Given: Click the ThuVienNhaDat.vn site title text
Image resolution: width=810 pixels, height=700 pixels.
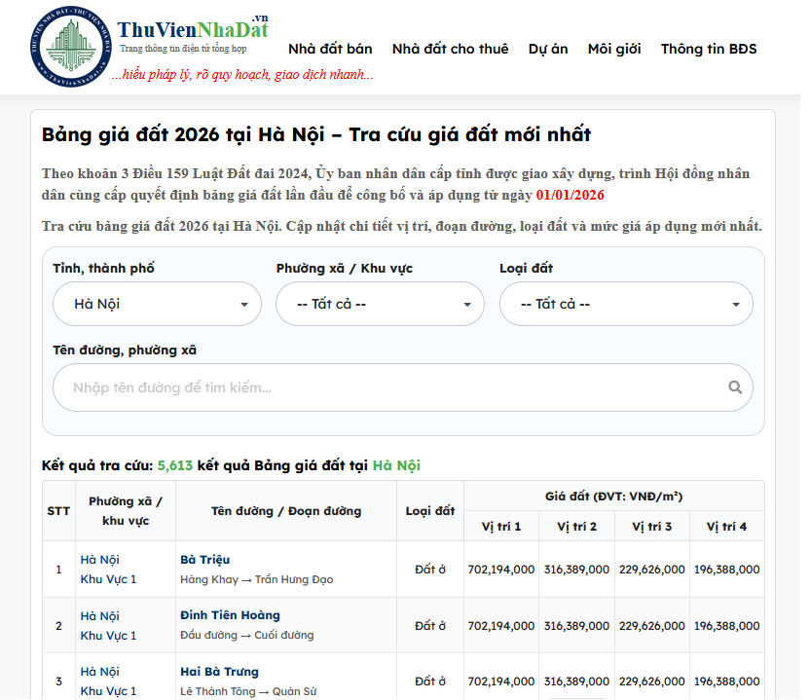Looking at the screenshot, I should (193, 28).
